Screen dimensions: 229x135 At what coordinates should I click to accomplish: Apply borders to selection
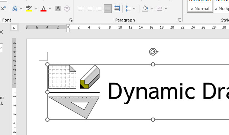click(159, 9)
